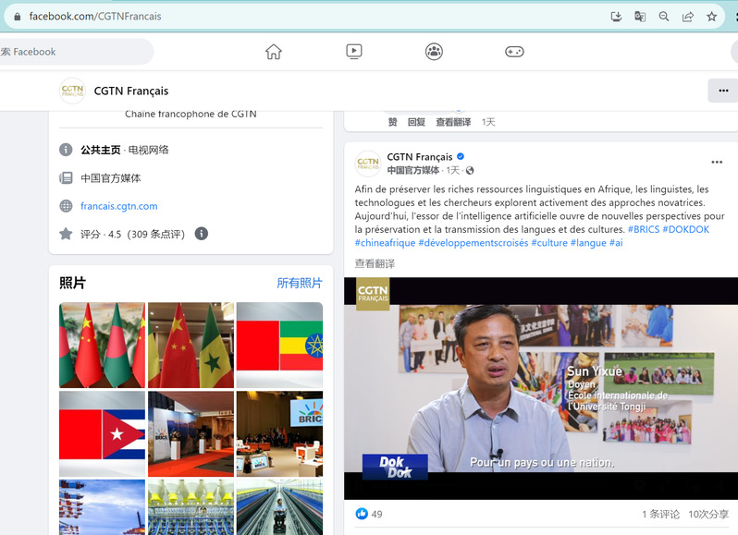This screenshot has width=738, height=535.
Task: Open the 10次分享 shares link
Action: (708, 515)
